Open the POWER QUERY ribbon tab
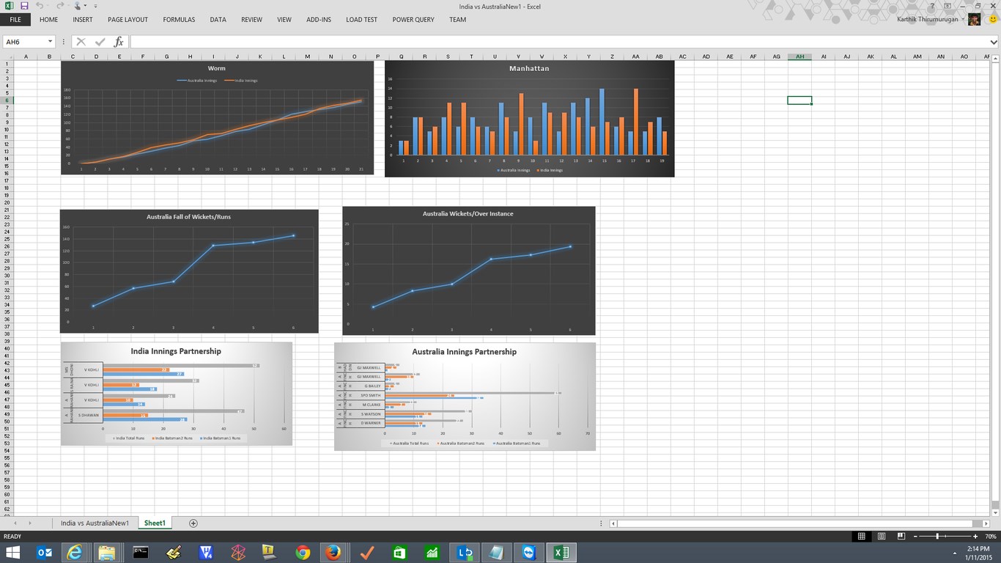This screenshot has height=563, width=1001. [413, 20]
